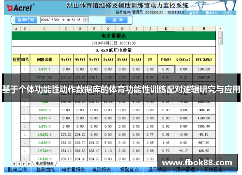Open the 用户管理 menu tab
This screenshot has width=242, height=175.
pos(185,170)
